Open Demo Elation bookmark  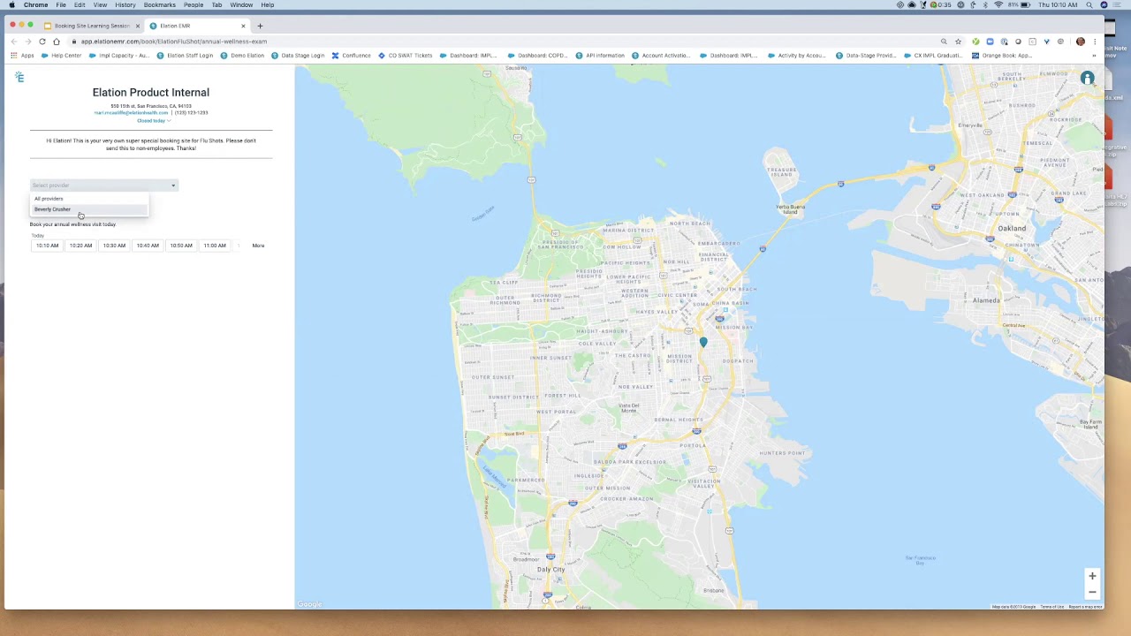(242, 56)
